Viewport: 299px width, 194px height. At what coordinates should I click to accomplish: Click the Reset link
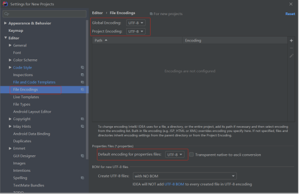coord(290,14)
